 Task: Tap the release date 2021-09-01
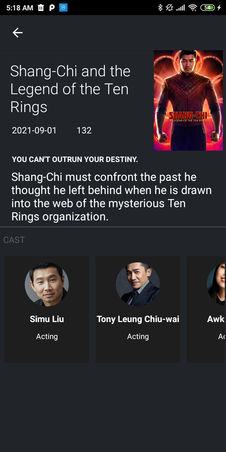point(34,131)
